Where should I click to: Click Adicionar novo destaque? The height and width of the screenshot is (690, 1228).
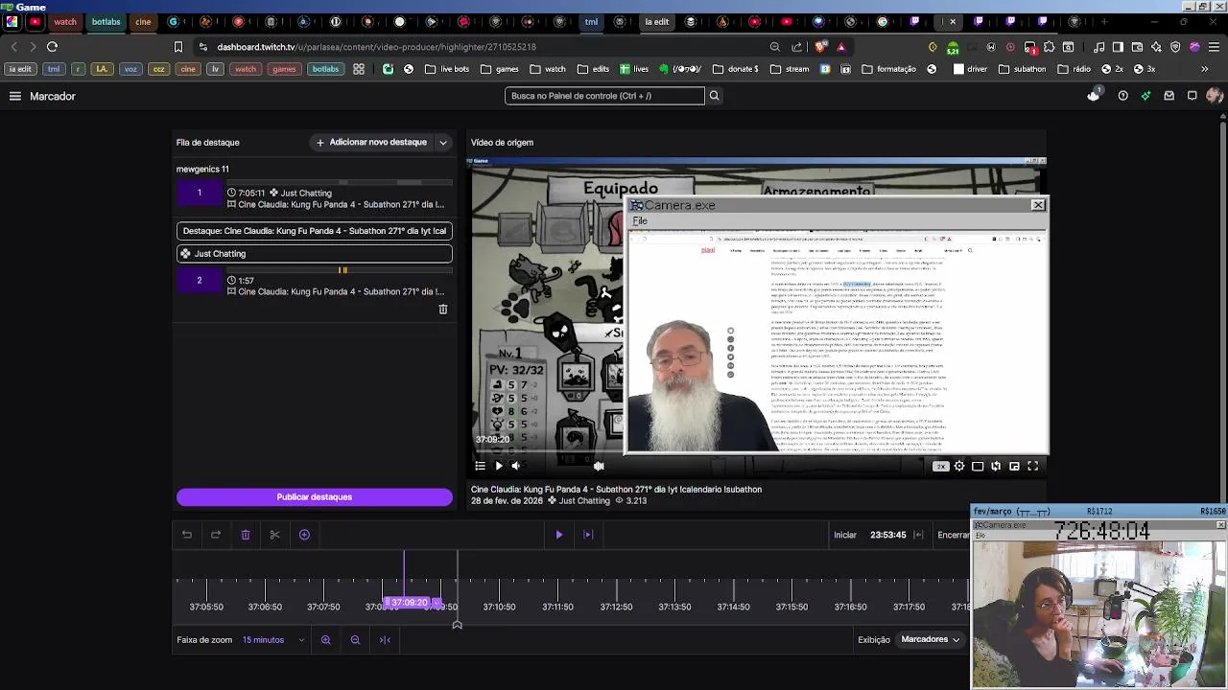point(371,142)
